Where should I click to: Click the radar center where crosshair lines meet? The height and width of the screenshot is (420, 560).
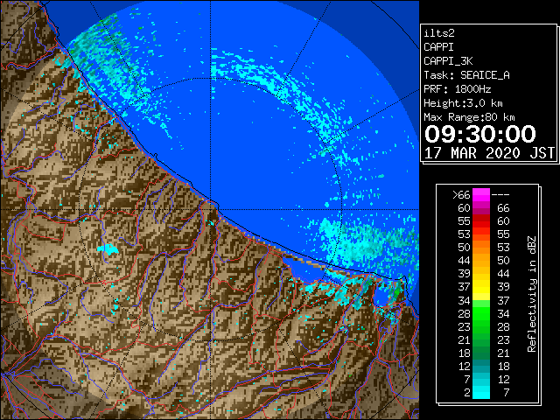pyautogui.click(x=210, y=210)
